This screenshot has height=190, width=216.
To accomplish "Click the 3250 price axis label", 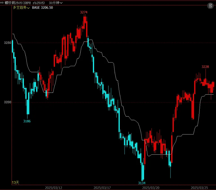I will 8,43.
